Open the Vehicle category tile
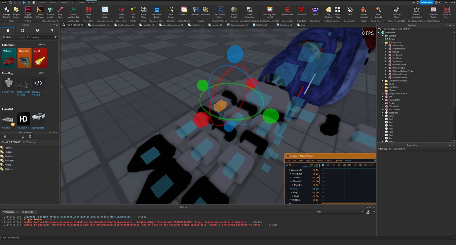This screenshot has width=456, height=245. (x=9, y=58)
